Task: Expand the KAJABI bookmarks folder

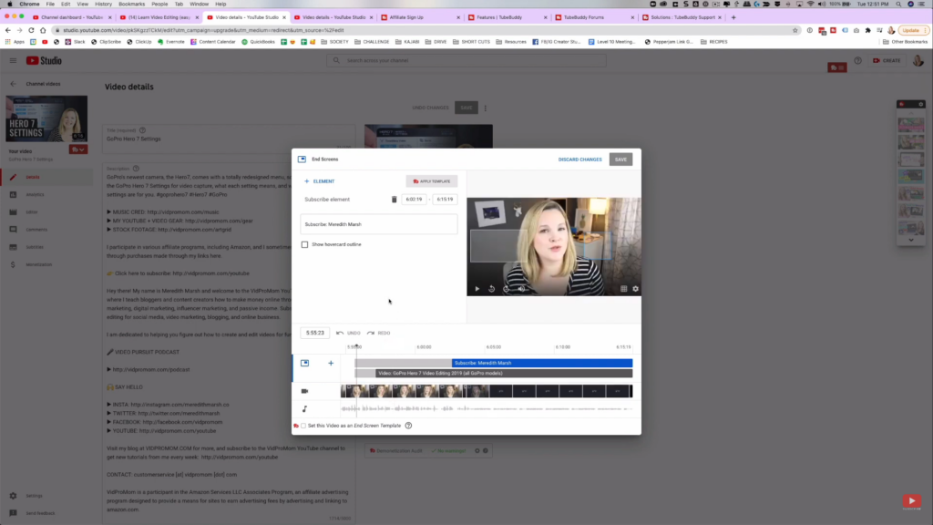Action: [407, 42]
